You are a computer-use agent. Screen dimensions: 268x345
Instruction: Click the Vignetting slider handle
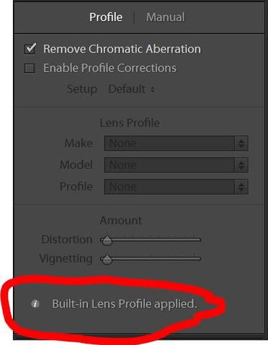point(106,259)
